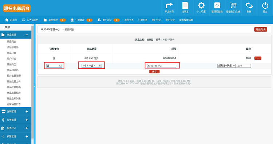This screenshot has height=144, width=273.
Task: Click the refresh arrows icon
Action: point(249,5)
